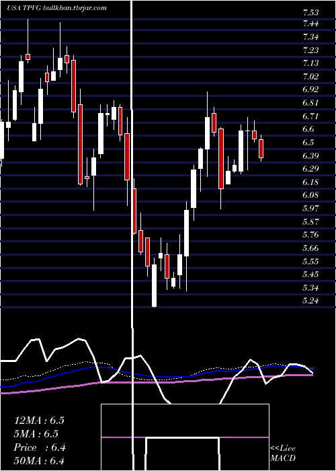Viewport: 336px width, 471px height.
Task: Click the 7.02 price axis label
Action: click(310, 77)
